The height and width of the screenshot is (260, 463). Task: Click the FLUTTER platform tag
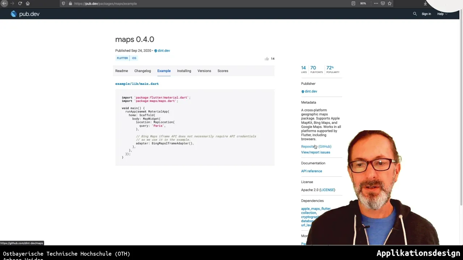(122, 58)
